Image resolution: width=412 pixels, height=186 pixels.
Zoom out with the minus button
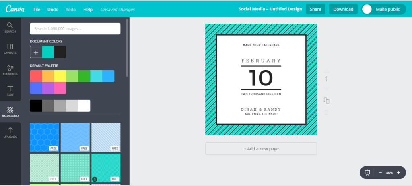click(380, 172)
